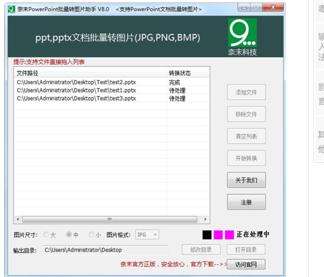Select the 中 image size radio button
Screen dimensions: 324x277
point(69,235)
